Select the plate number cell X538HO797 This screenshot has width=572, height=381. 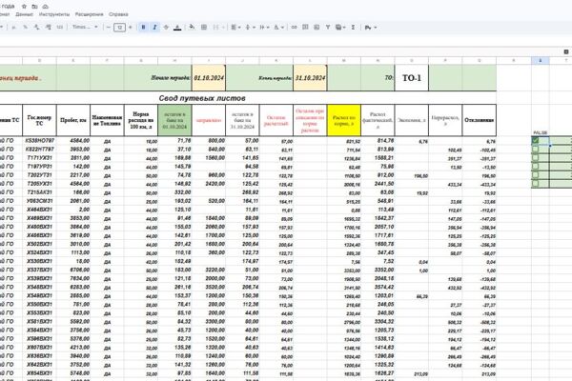[39, 141]
